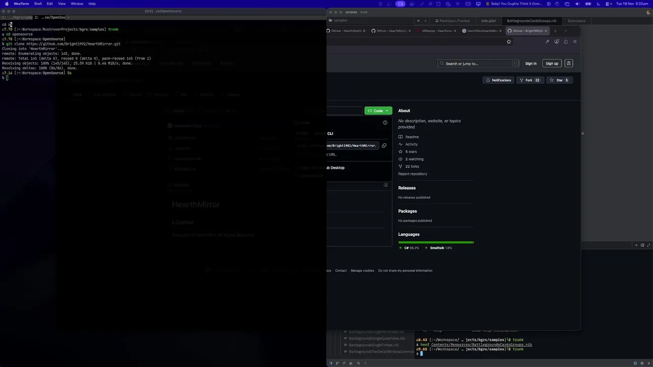Screen dimensions: 653x367
Task: Click the GitHub Sign in link
Action: [x=531, y=64]
